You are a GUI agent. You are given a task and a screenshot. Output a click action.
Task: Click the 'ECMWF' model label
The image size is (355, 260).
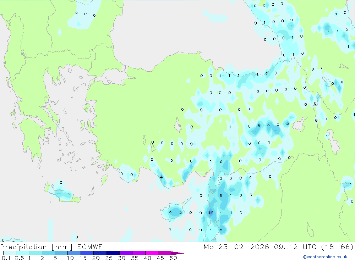tap(90, 247)
